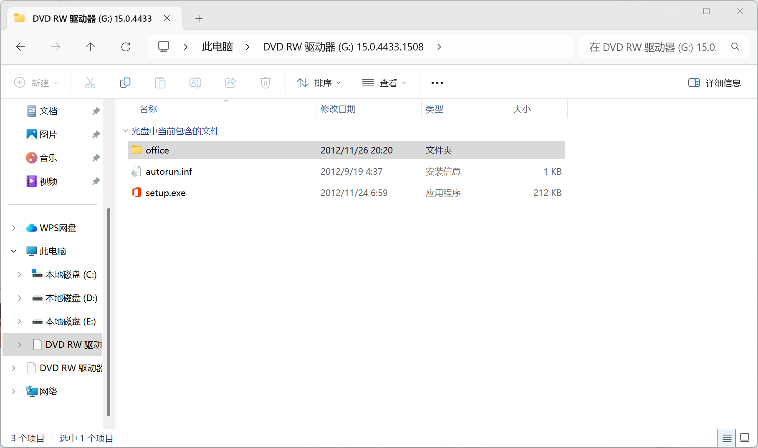Go up one folder level
Screen dimensions: 758x448
click(x=90, y=47)
